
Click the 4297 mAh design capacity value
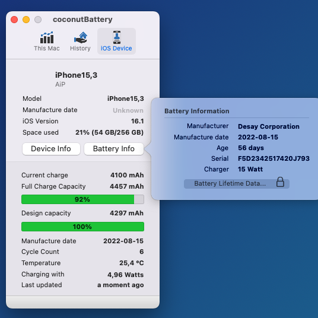127,213
